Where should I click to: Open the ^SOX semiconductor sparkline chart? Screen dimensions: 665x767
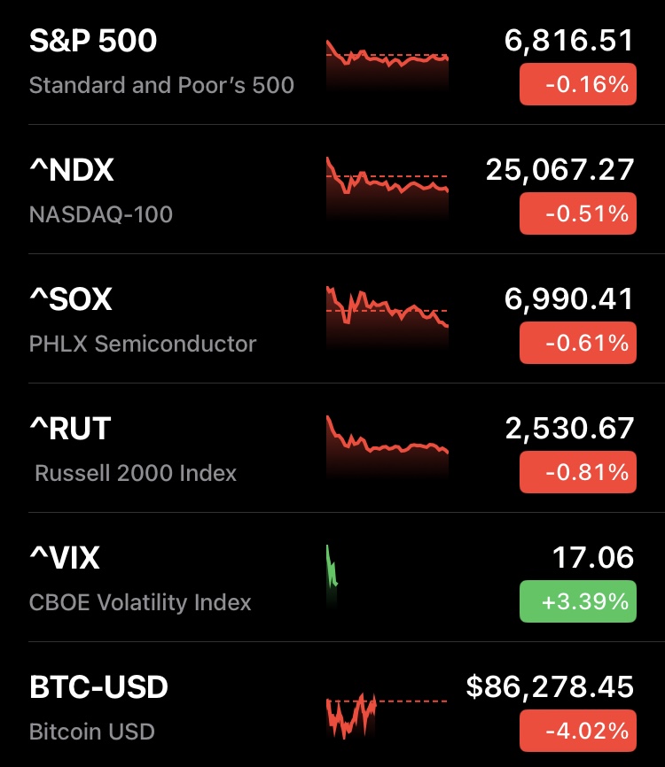387,317
